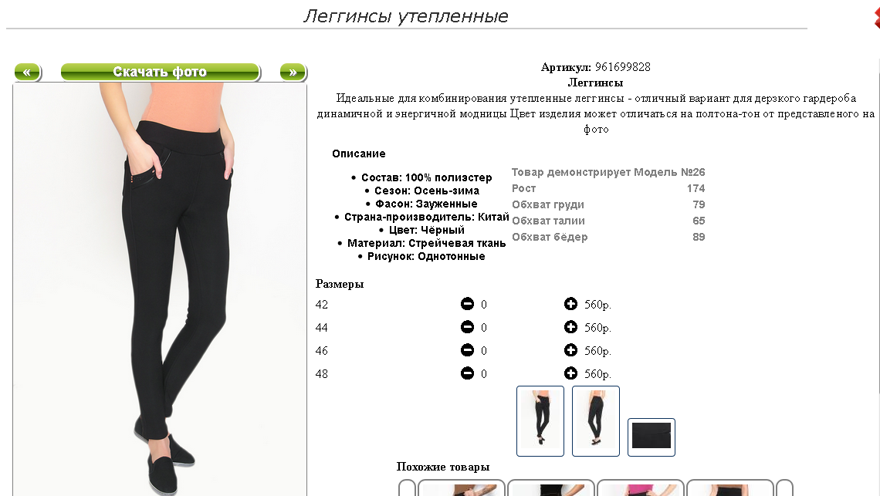The width and height of the screenshot is (880, 496).
Task: Increase quantity for size 46
Action: 570,350
